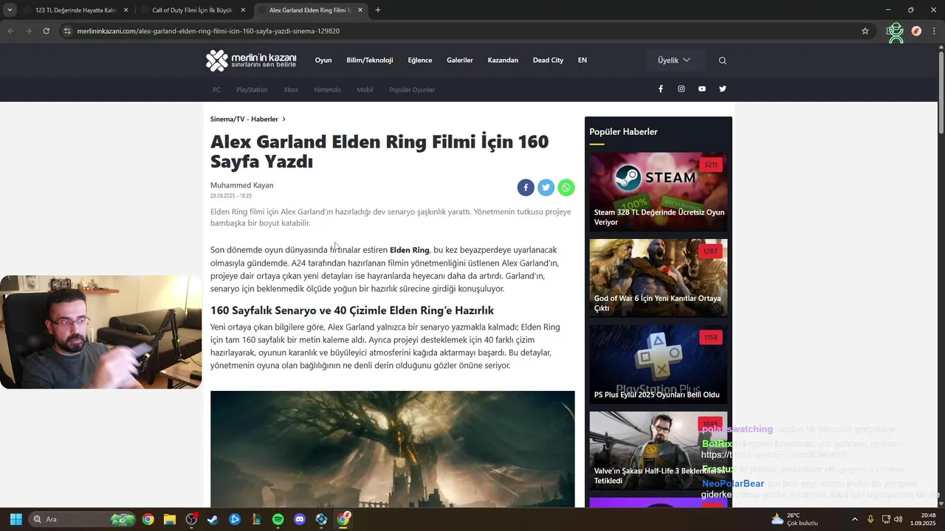The image size is (945, 531).
Task: Reload the page in Chrome
Action: tap(46, 31)
